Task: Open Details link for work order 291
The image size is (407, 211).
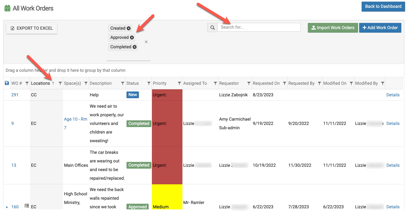Action: coord(393,95)
